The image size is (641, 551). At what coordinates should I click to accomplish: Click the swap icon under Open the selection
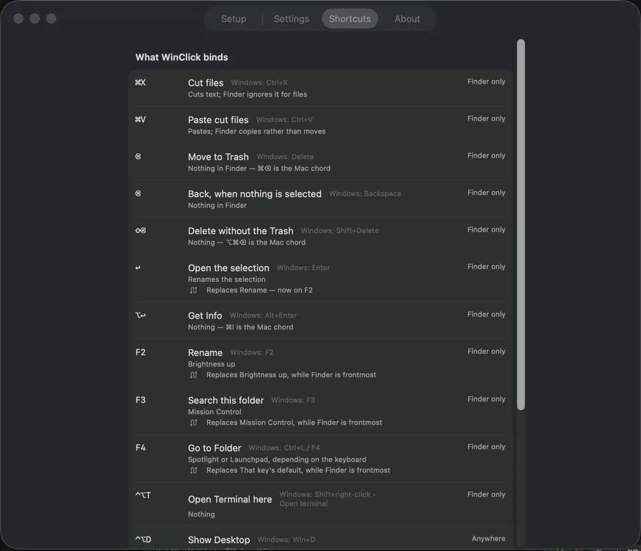pyautogui.click(x=194, y=290)
